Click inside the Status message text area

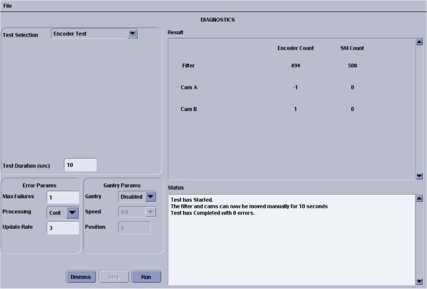pyautogui.click(x=289, y=246)
